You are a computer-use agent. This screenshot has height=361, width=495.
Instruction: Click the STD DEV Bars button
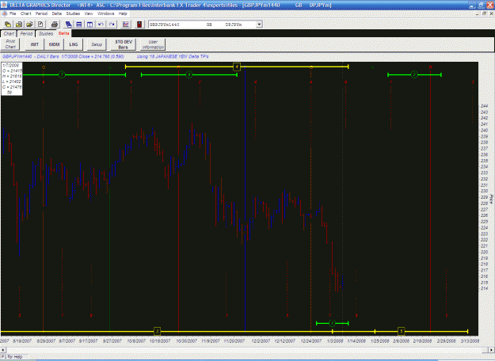(x=124, y=44)
